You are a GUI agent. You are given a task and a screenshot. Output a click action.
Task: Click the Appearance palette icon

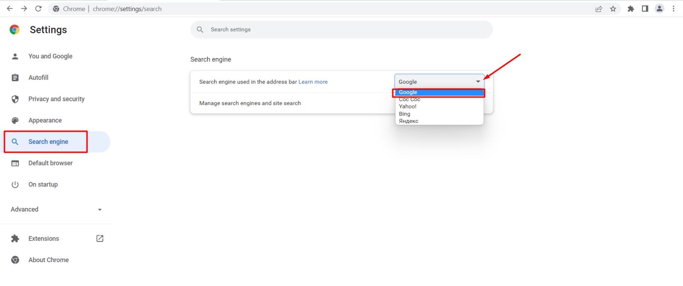tap(15, 120)
